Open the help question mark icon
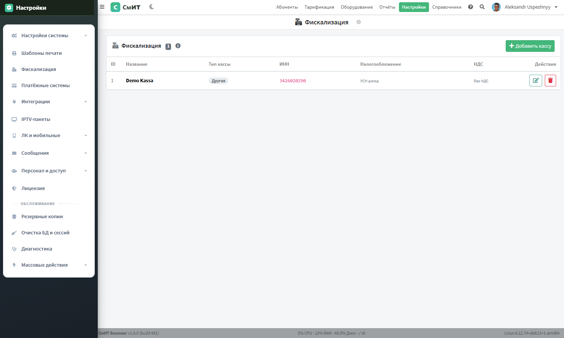The image size is (564, 338). [470, 7]
